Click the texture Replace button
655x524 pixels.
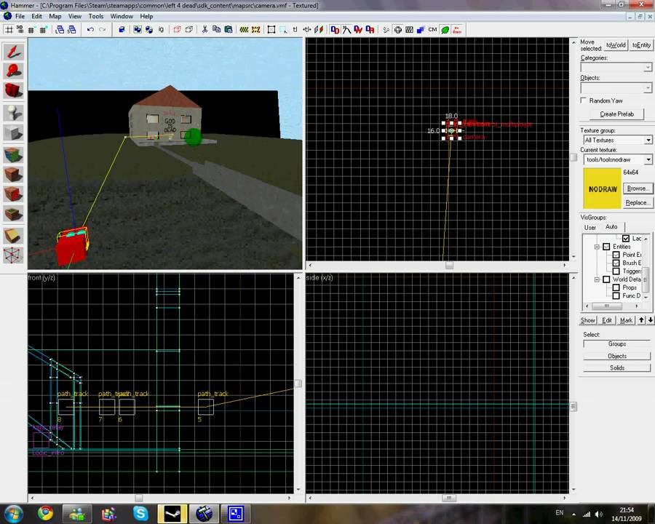[638, 202]
